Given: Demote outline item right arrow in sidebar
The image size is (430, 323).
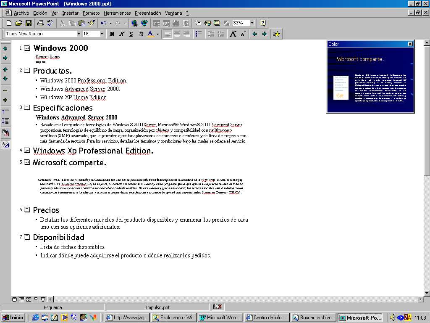Looking at the screenshot, I should pos(5,58).
